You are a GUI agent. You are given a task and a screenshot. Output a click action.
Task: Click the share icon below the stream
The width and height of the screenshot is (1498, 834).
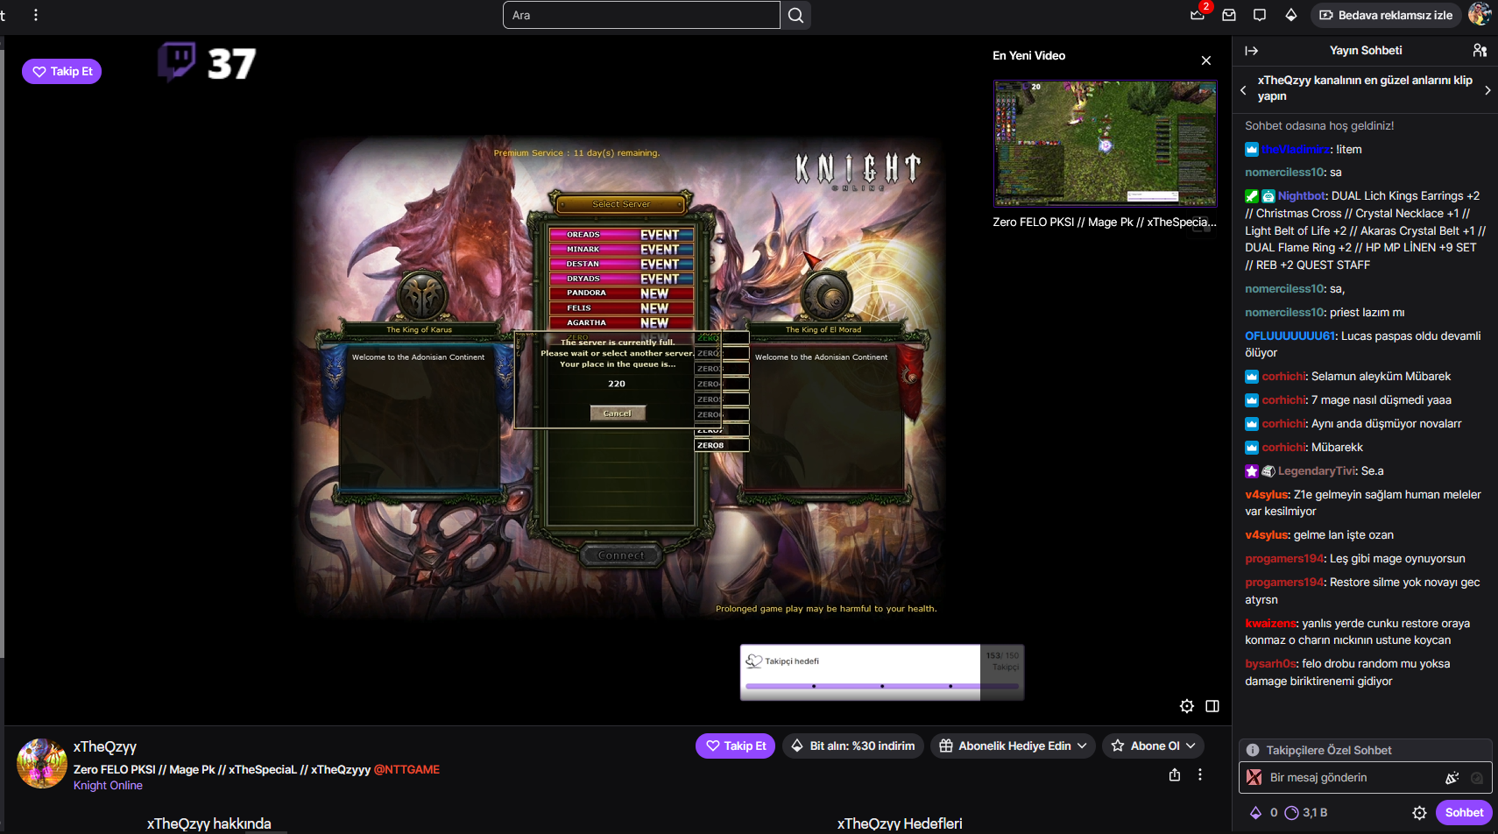[x=1175, y=774]
